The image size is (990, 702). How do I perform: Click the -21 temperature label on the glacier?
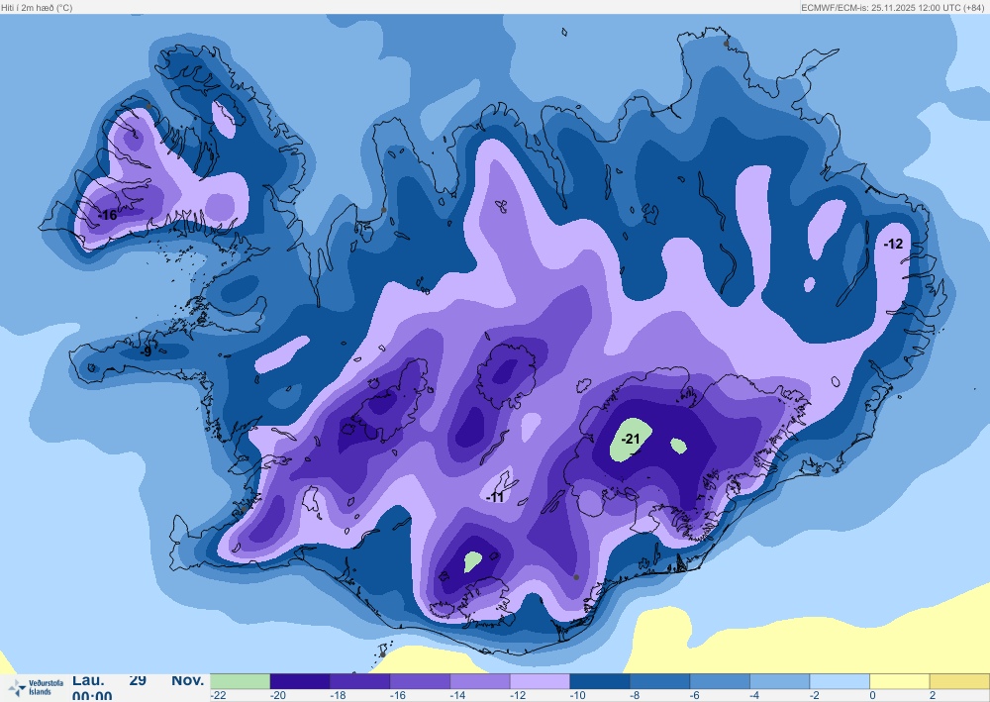click(x=630, y=439)
